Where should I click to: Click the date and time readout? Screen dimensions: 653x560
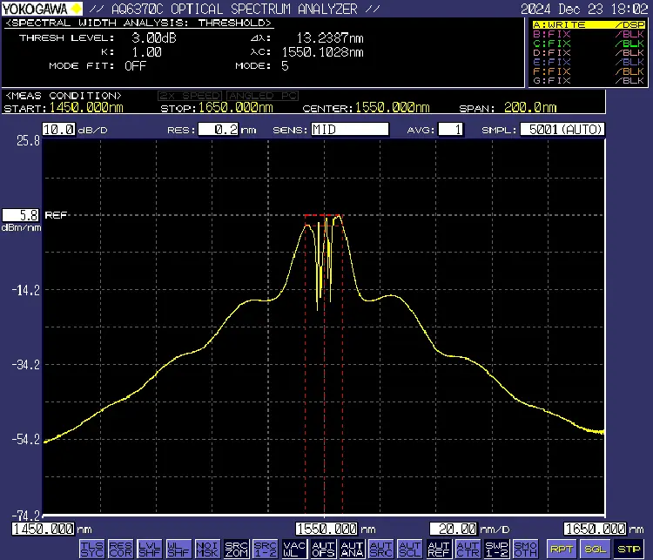click(584, 9)
